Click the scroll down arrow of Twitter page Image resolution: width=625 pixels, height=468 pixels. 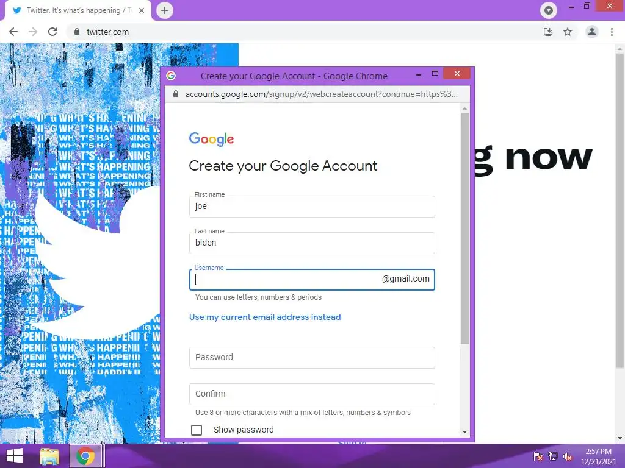point(620,438)
